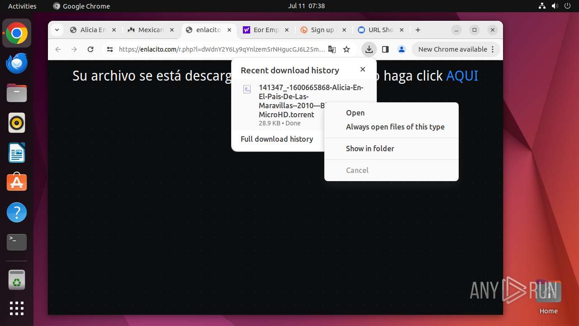Open Trash from the dock
The width and height of the screenshot is (579, 326).
click(x=17, y=280)
